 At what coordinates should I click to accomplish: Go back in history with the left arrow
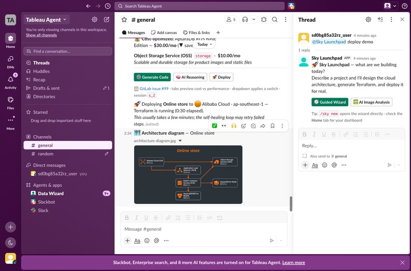(88, 6)
